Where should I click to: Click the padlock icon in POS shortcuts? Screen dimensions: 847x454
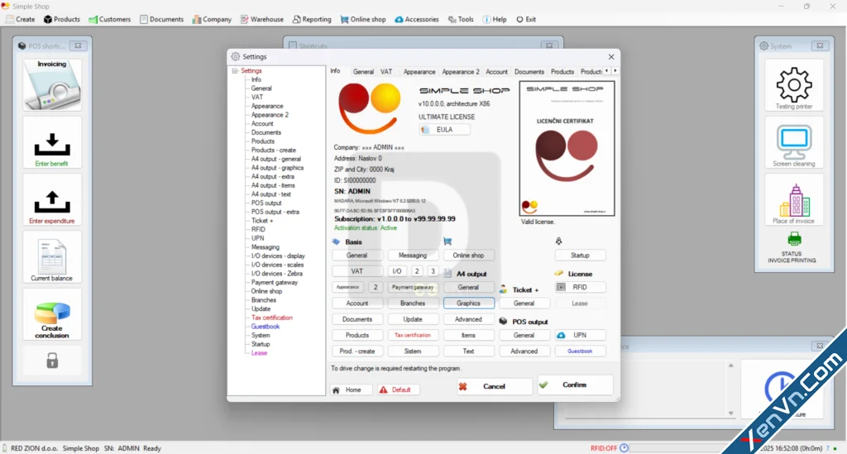click(x=52, y=360)
